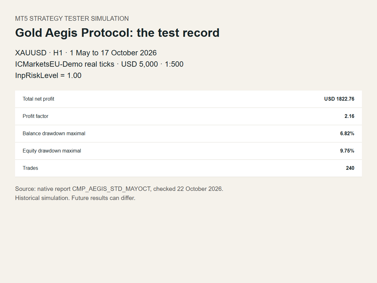377x283 pixels.
Task: Select the 2.16 profit factor value
Action: 349,116
